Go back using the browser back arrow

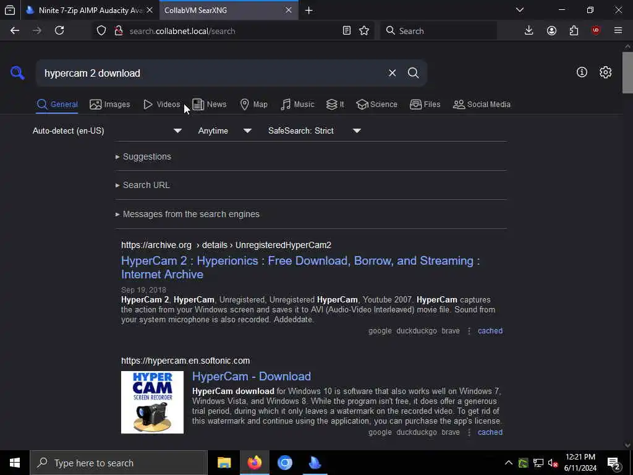point(15,31)
